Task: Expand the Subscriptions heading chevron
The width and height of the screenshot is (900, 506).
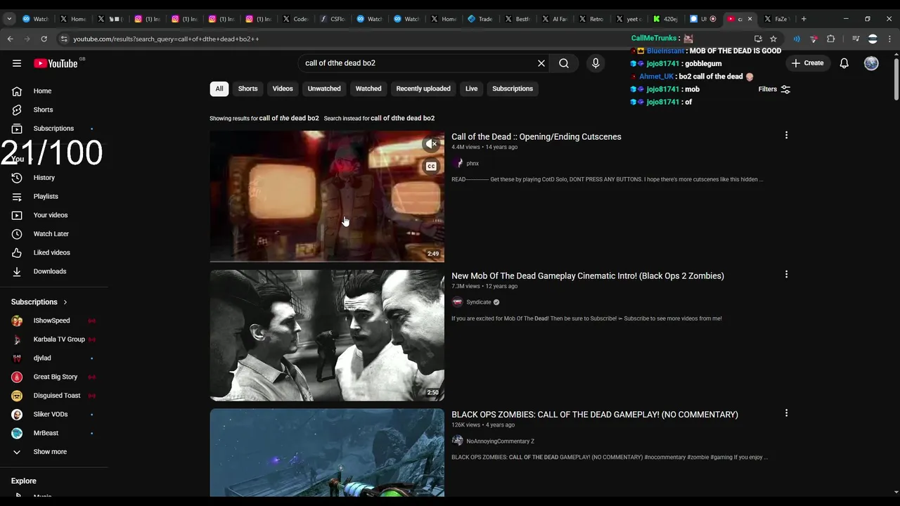Action: point(65,302)
